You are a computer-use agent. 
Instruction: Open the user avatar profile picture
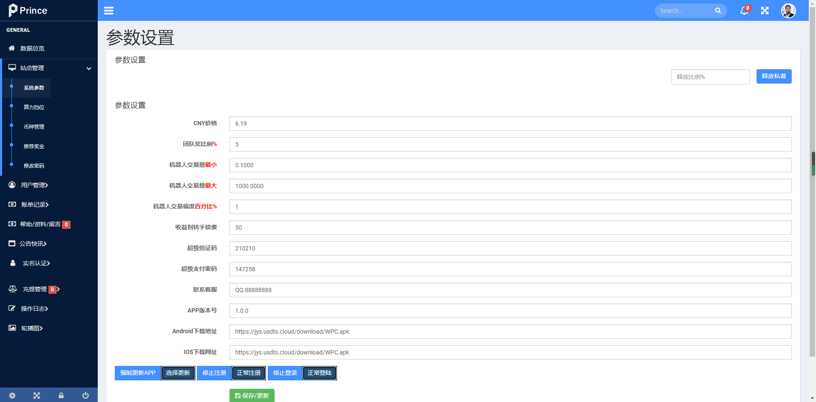click(x=788, y=11)
